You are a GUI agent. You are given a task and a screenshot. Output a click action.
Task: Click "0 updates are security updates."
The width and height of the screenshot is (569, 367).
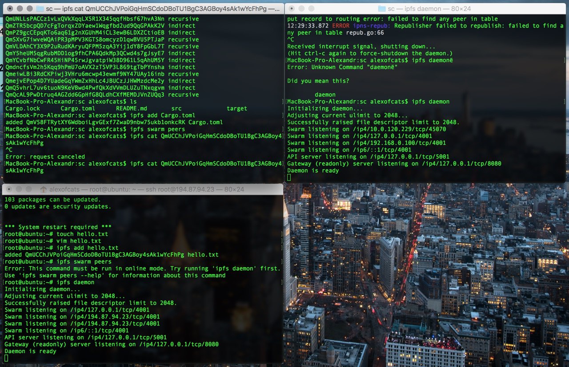tap(58, 206)
